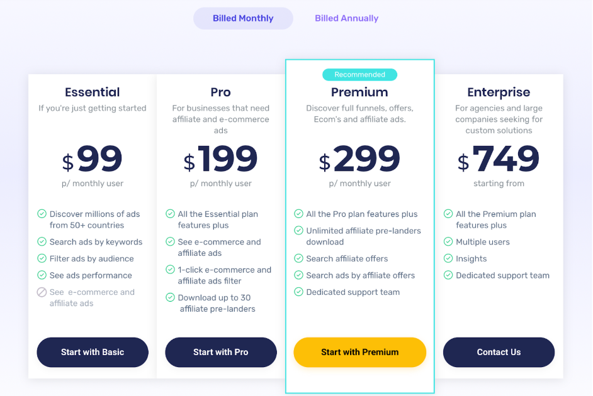The image size is (593, 396).
Task: Click checkmark beside Insights feature
Action: click(448, 258)
